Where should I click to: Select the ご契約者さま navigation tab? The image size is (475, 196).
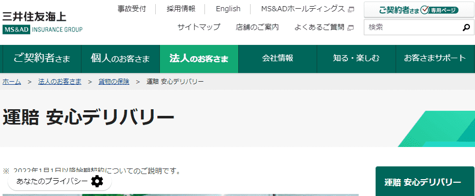[x=42, y=59]
